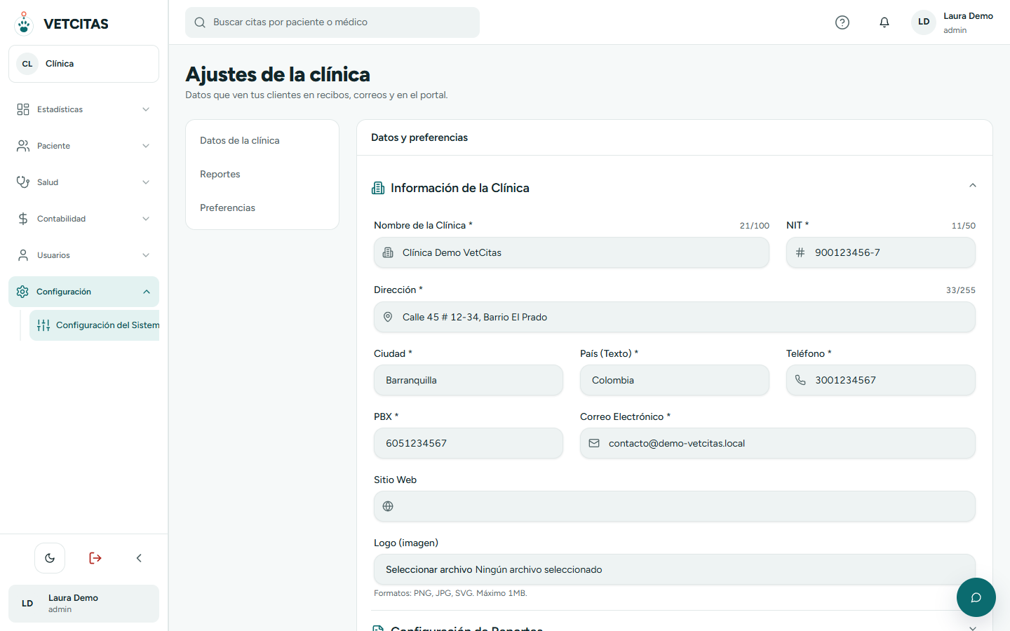Click the Salud stethoscope icon
The height and width of the screenshot is (631, 1010).
coord(23,182)
